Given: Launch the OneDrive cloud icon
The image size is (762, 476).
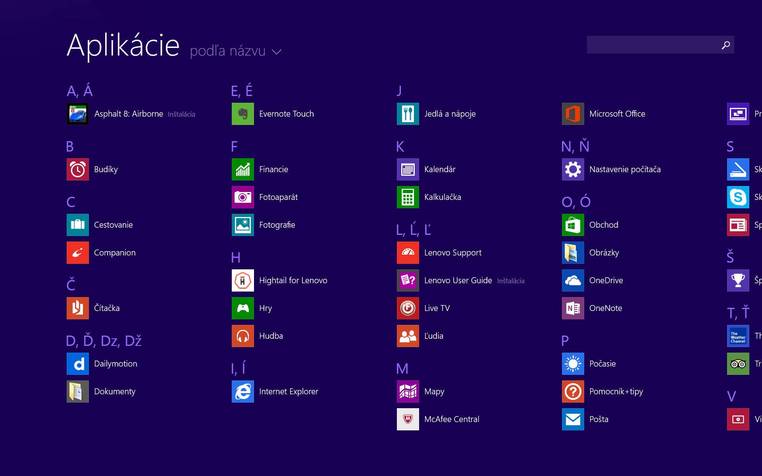Looking at the screenshot, I should [x=573, y=280].
